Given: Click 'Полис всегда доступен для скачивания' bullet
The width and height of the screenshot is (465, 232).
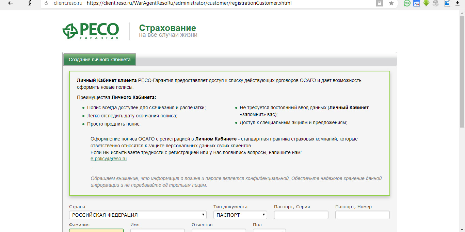Looking at the screenshot, I should click(146, 107).
